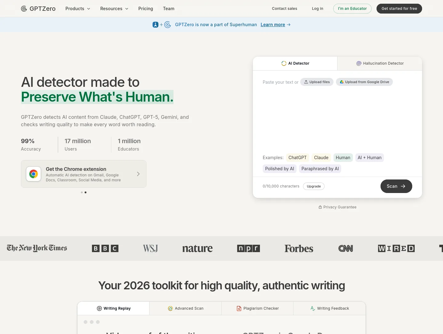Click the Upload files button
Screen dimensions: 443x334
tap(317, 82)
